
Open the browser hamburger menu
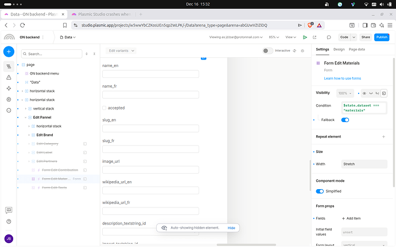click(390, 25)
